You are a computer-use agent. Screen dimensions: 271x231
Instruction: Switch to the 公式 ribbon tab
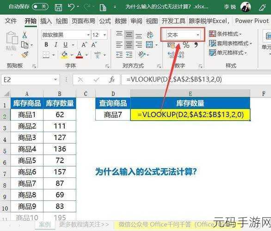pos(105,21)
